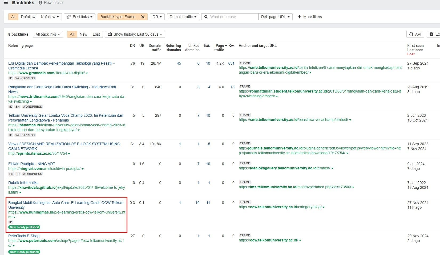The height and width of the screenshot is (255, 440).
Task: Click the More filters button
Action: [310, 16]
